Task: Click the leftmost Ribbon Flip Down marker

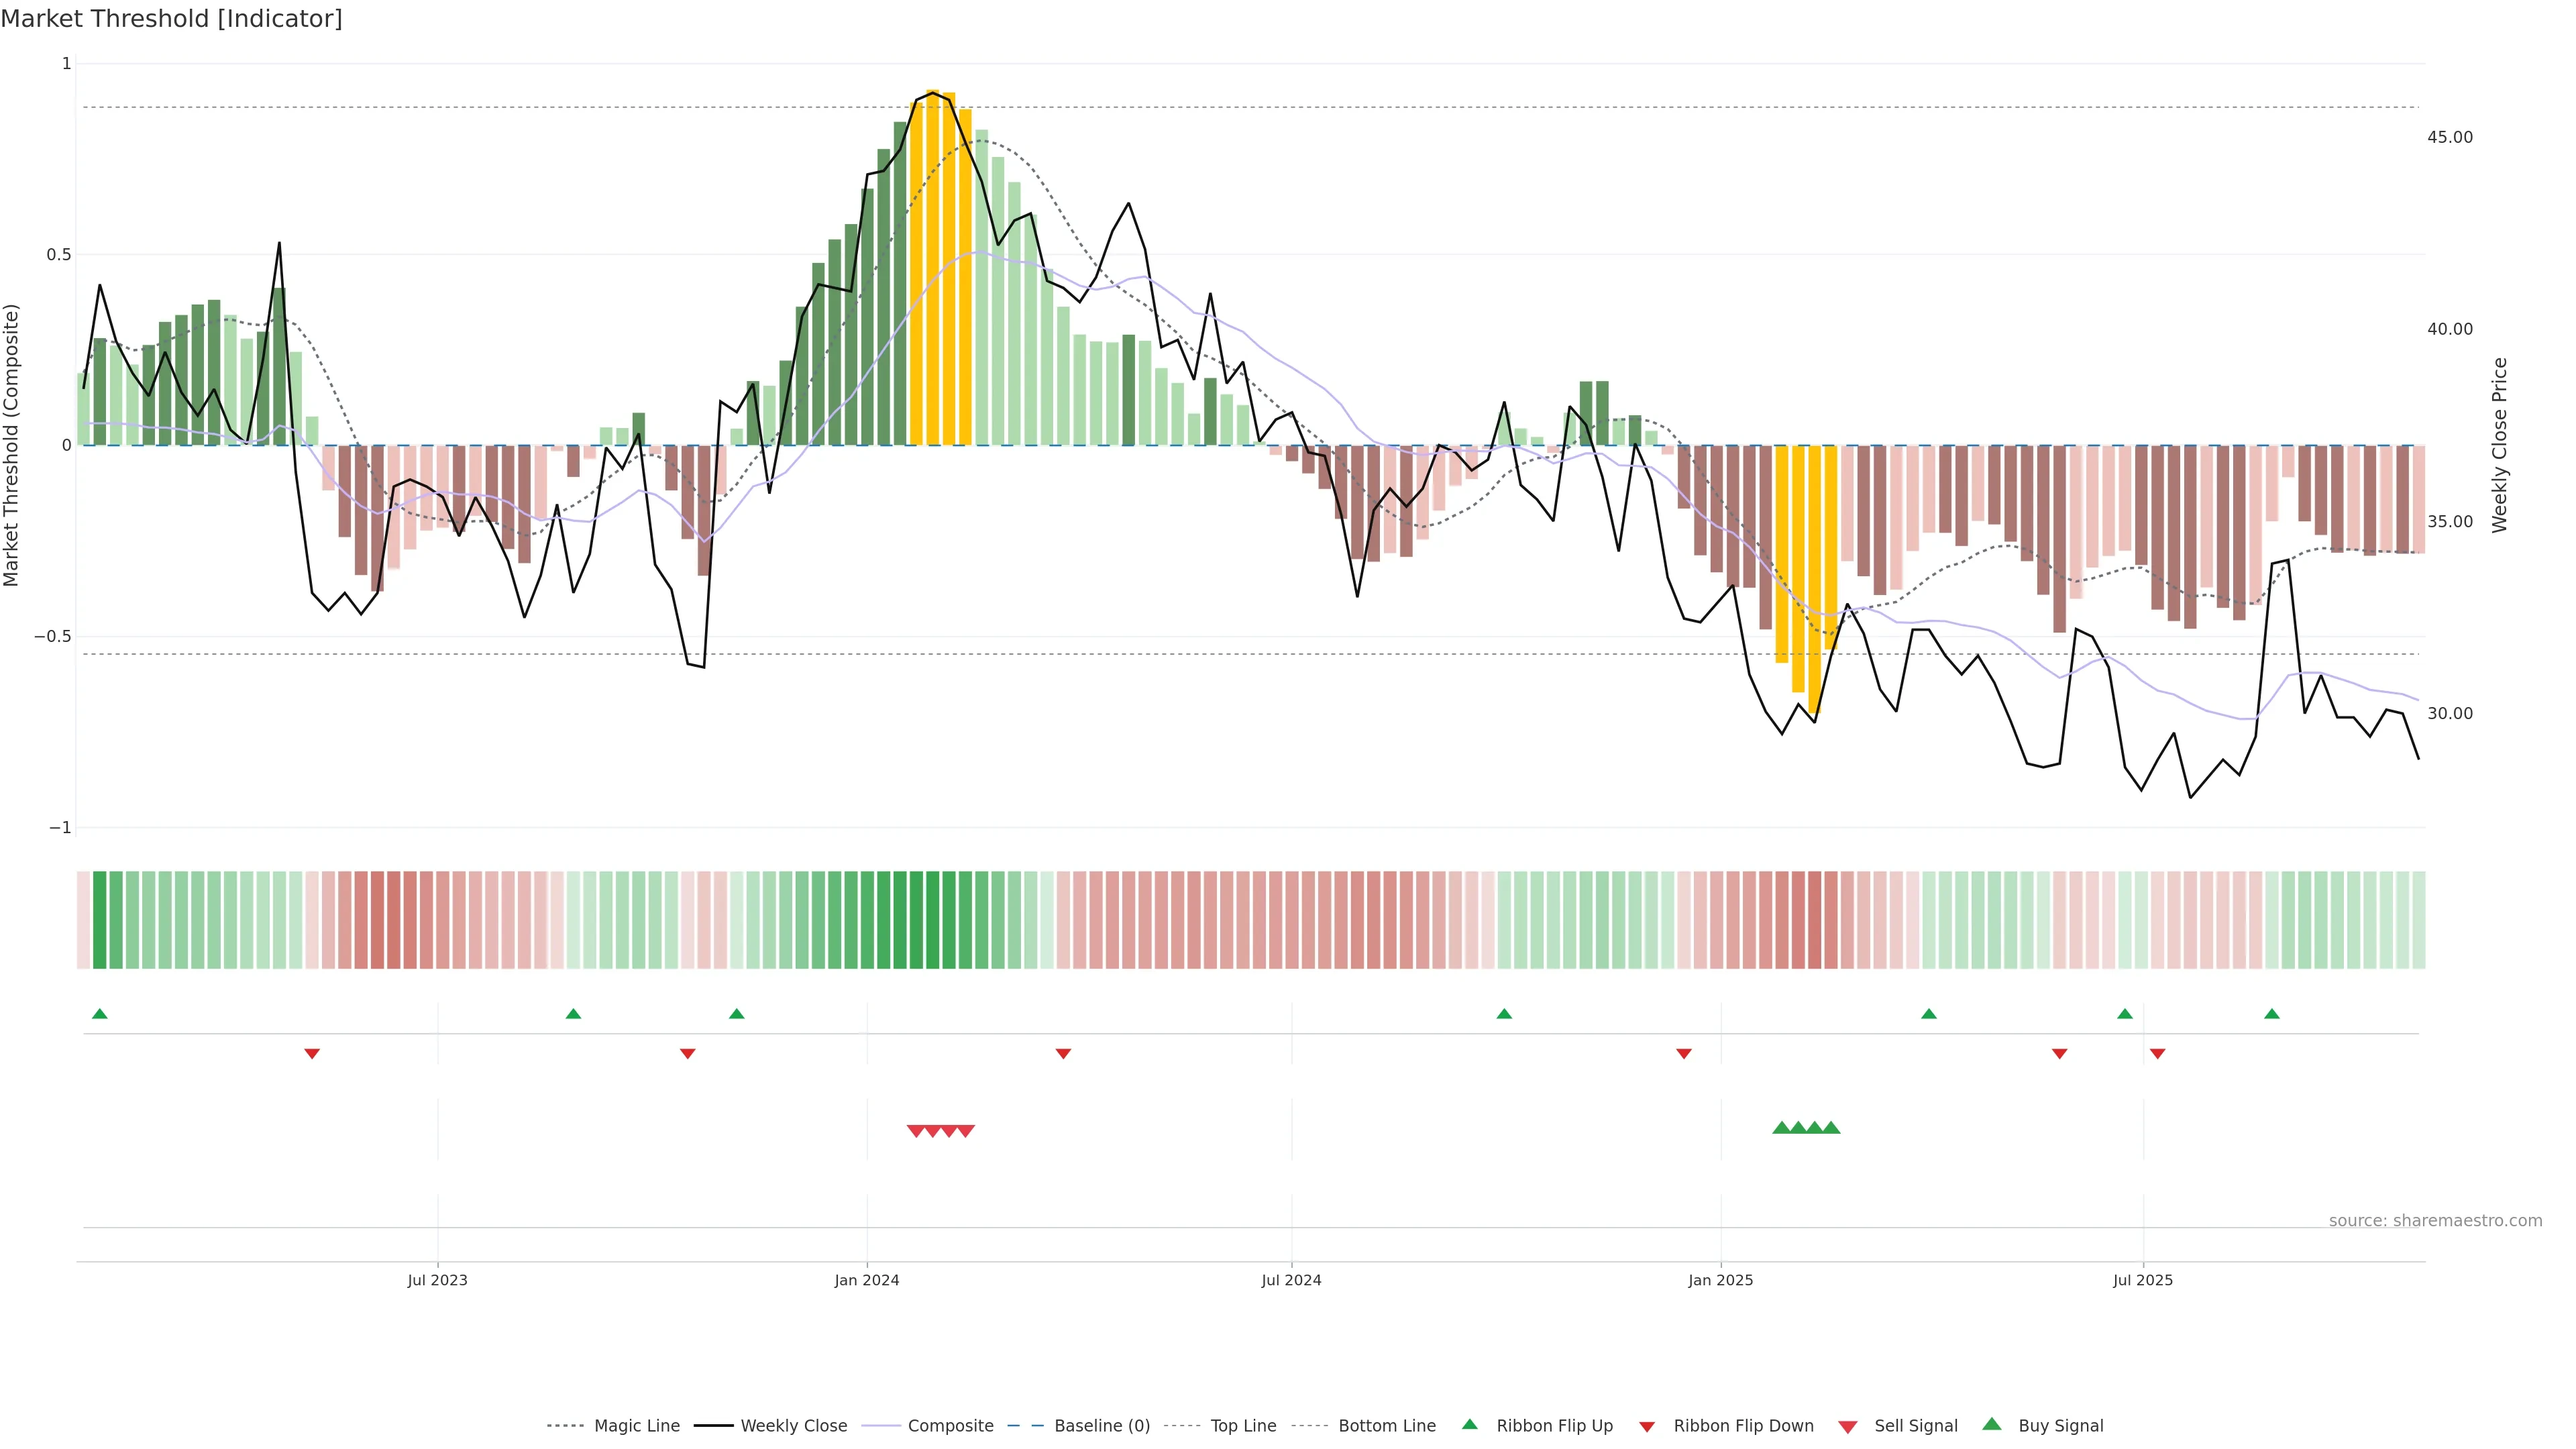Action: 312,1053
